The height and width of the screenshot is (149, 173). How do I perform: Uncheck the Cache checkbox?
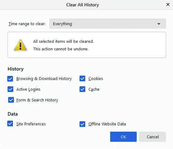click(x=82, y=89)
